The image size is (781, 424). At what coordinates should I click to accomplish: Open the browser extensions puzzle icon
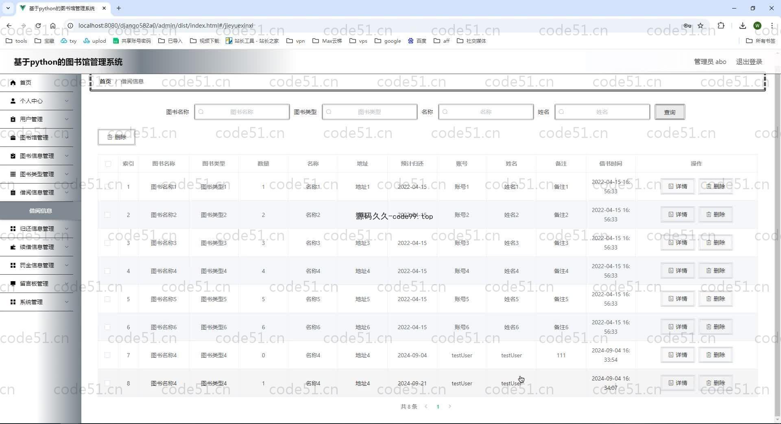pyautogui.click(x=721, y=26)
